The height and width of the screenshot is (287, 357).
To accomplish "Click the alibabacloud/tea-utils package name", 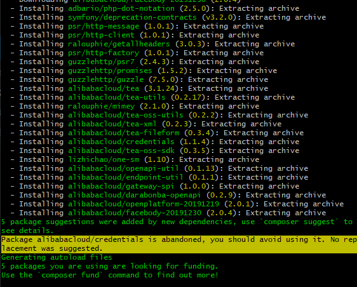I will tap(117, 97).
